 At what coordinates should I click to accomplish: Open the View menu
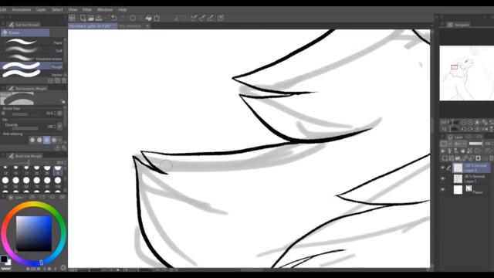click(x=73, y=10)
